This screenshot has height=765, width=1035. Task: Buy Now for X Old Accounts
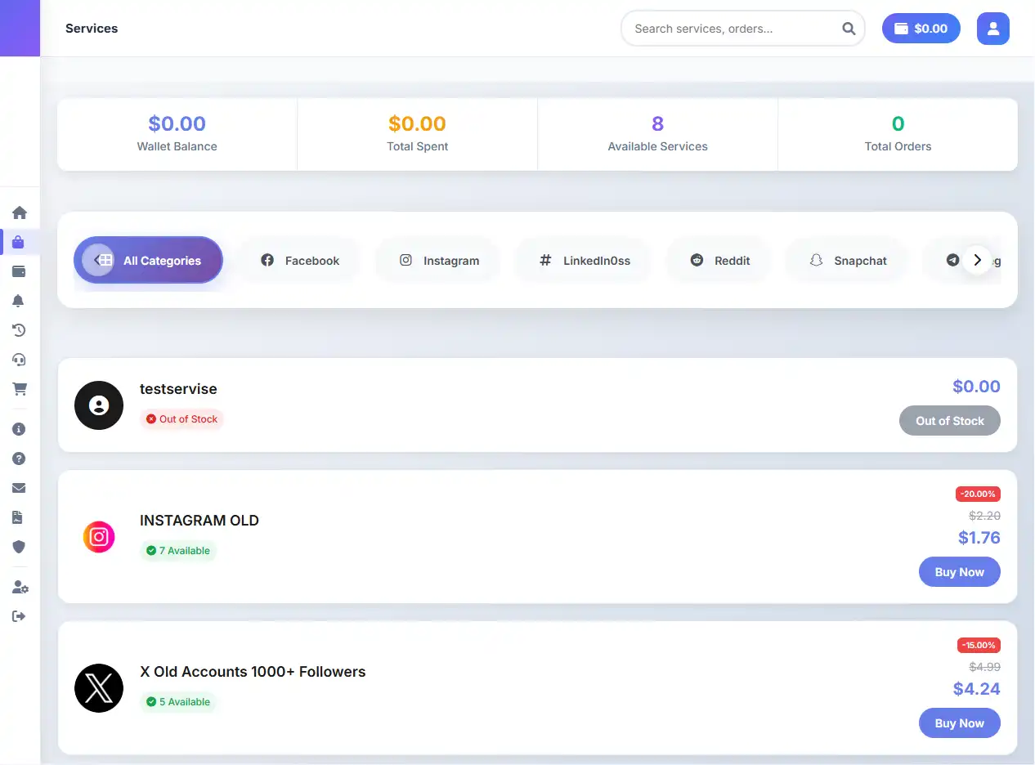tap(959, 723)
